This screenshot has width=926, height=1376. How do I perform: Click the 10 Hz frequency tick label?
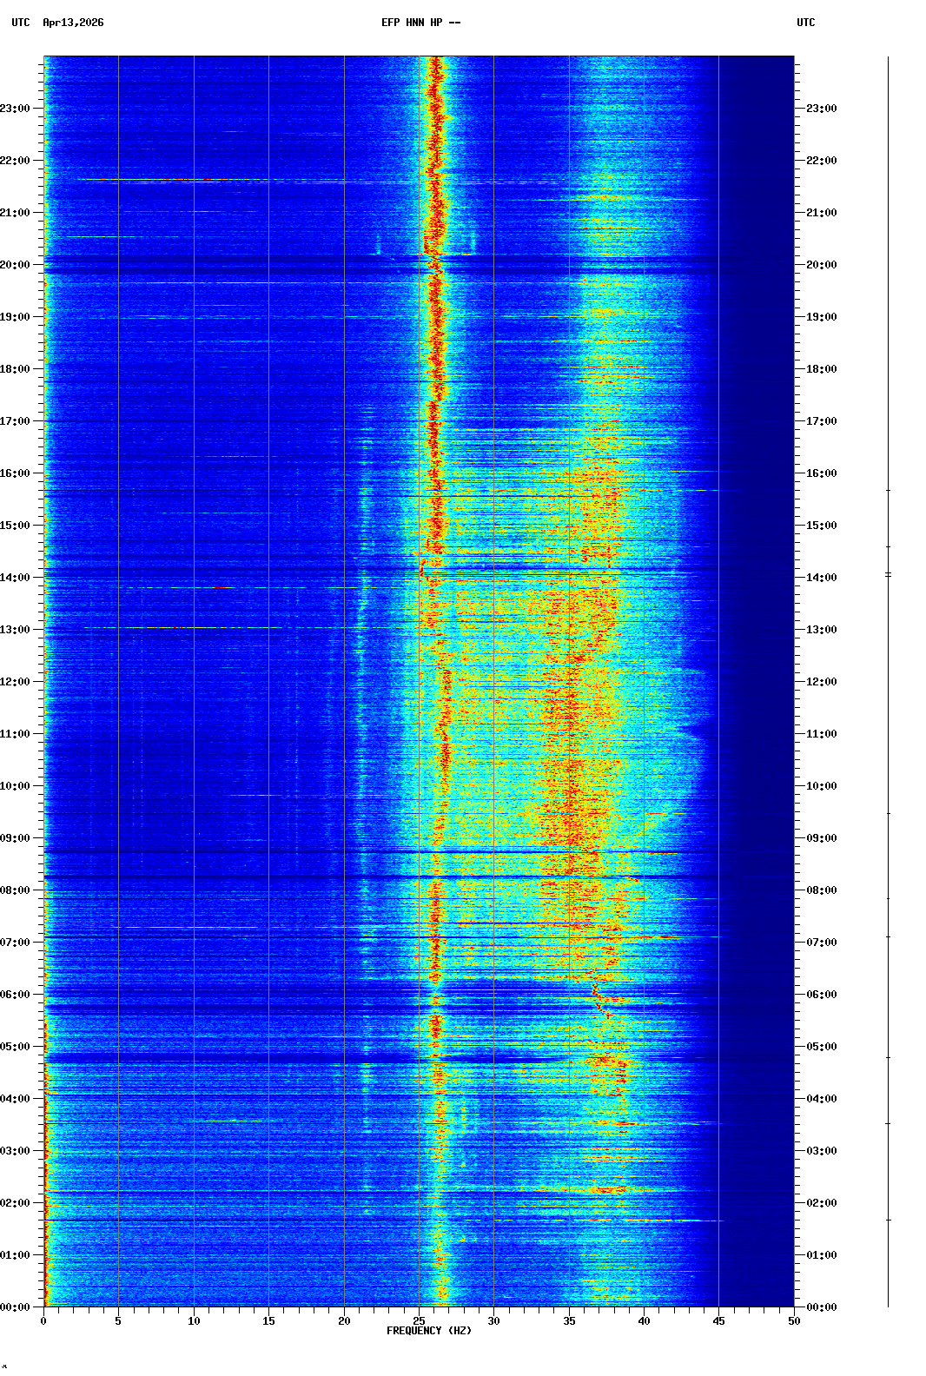click(x=194, y=1321)
